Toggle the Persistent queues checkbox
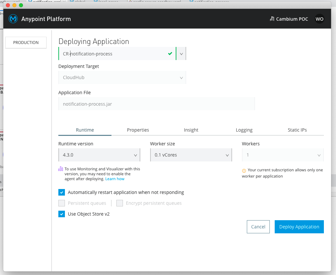 [x=62, y=203]
